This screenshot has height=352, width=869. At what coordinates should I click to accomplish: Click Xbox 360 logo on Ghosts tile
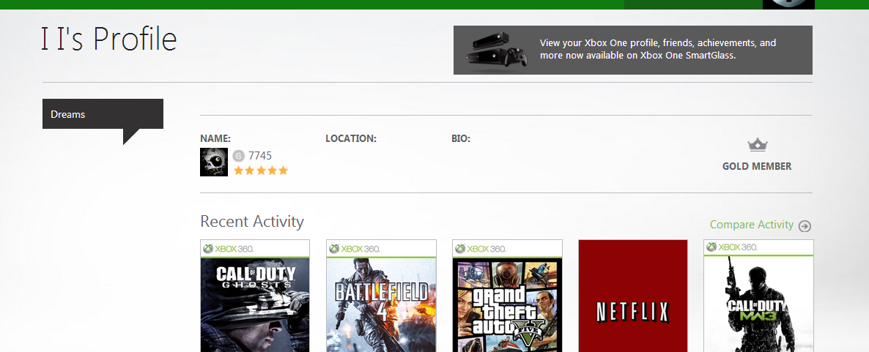click(x=229, y=249)
